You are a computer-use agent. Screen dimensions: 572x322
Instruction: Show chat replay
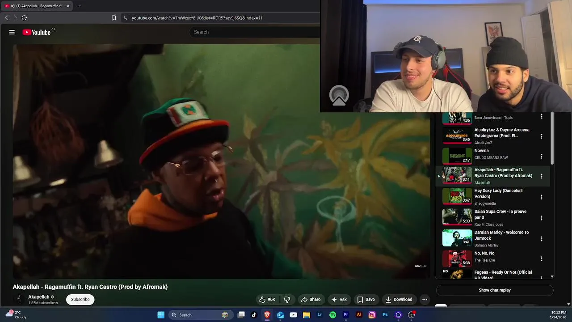tap(495, 290)
